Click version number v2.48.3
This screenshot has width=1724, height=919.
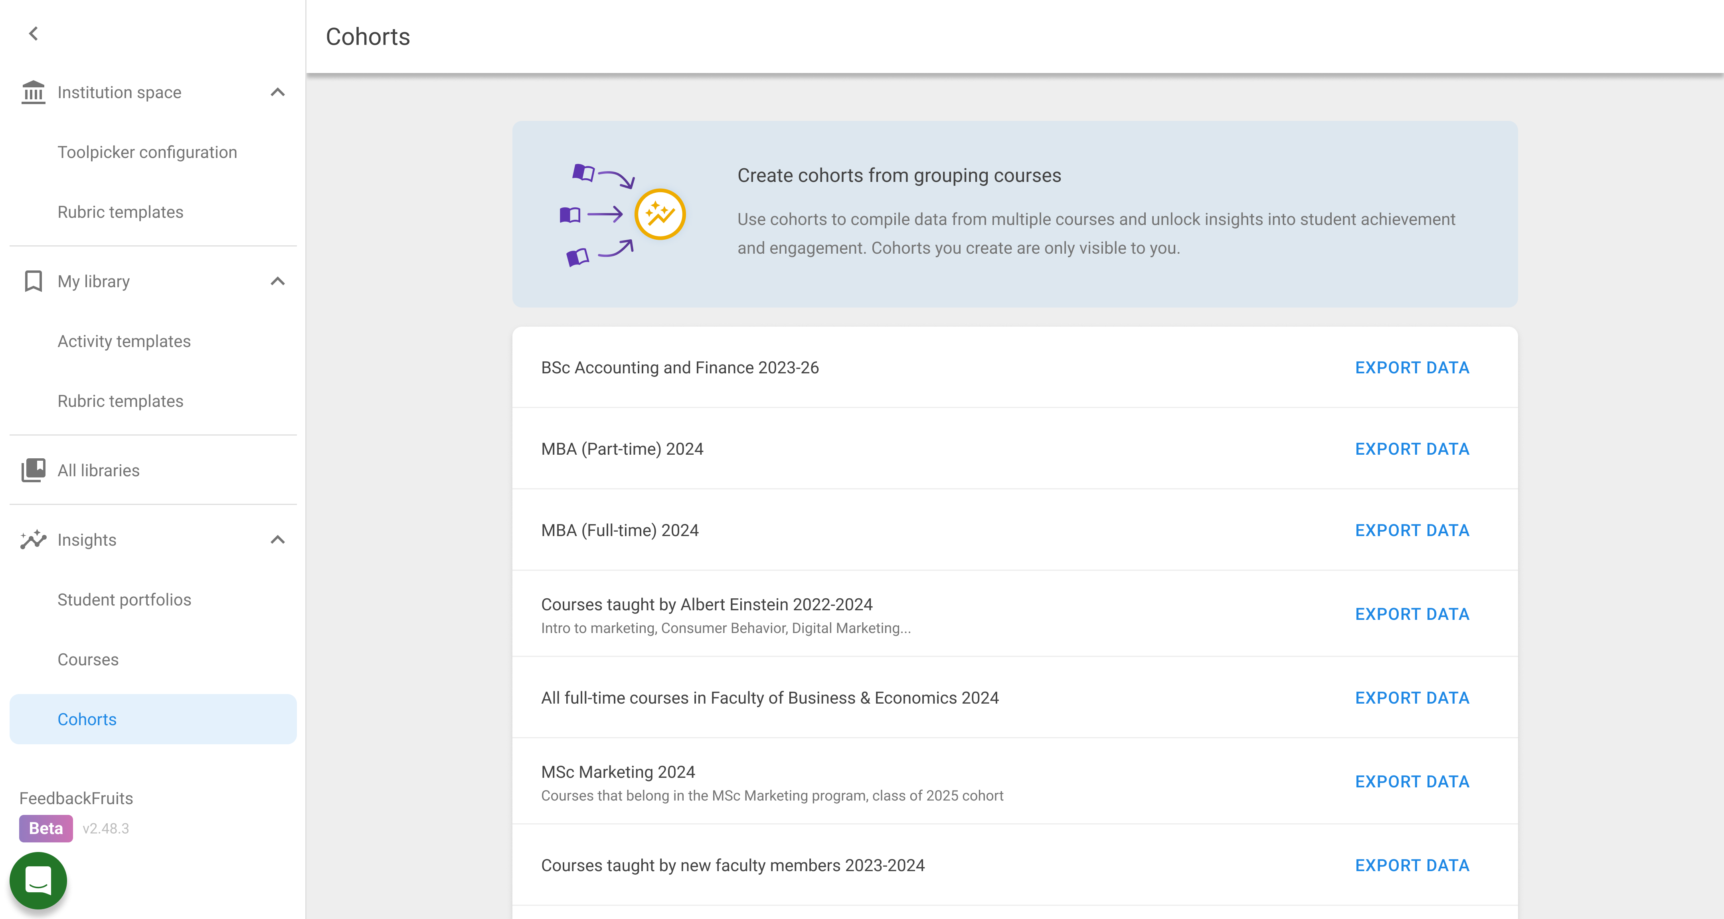click(106, 828)
